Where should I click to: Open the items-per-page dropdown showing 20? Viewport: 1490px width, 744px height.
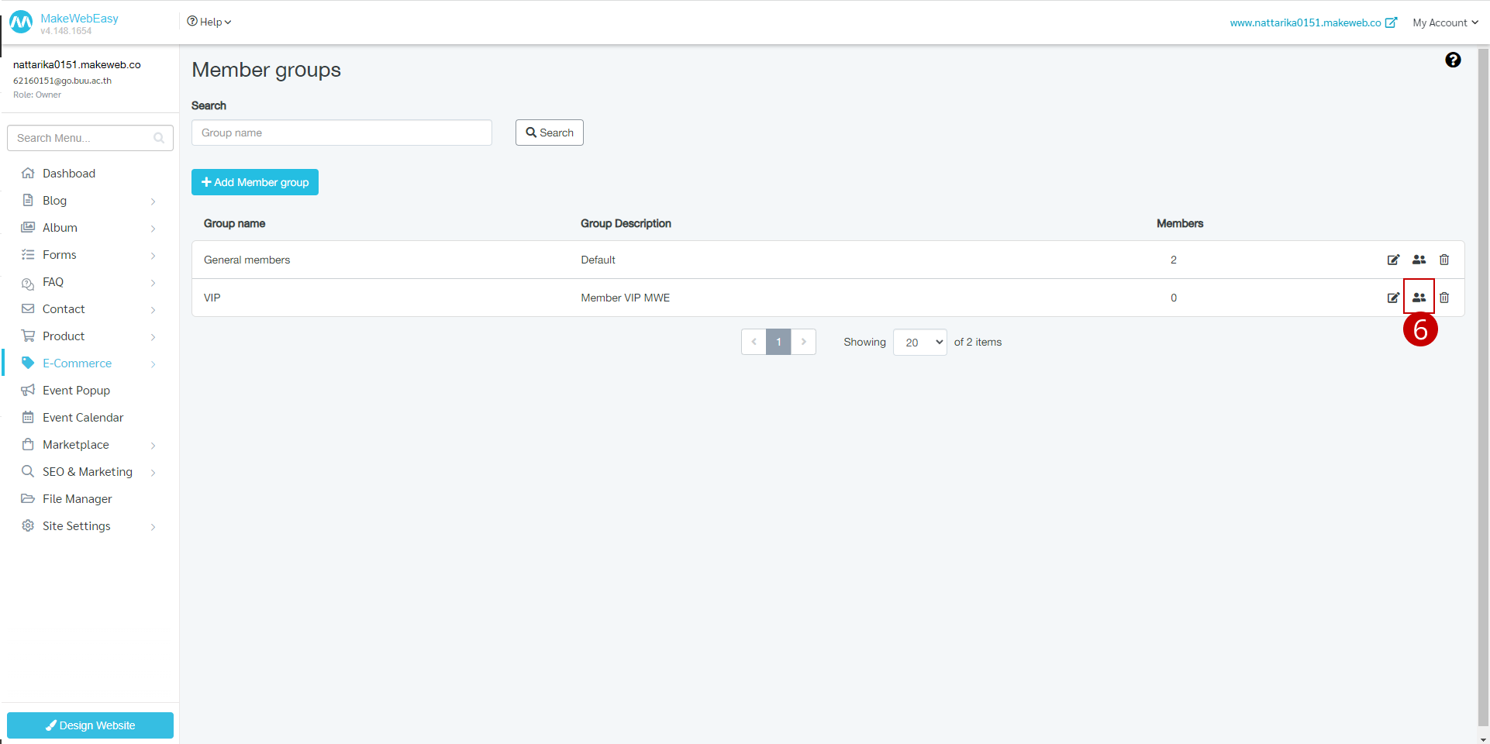coord(919,342)
